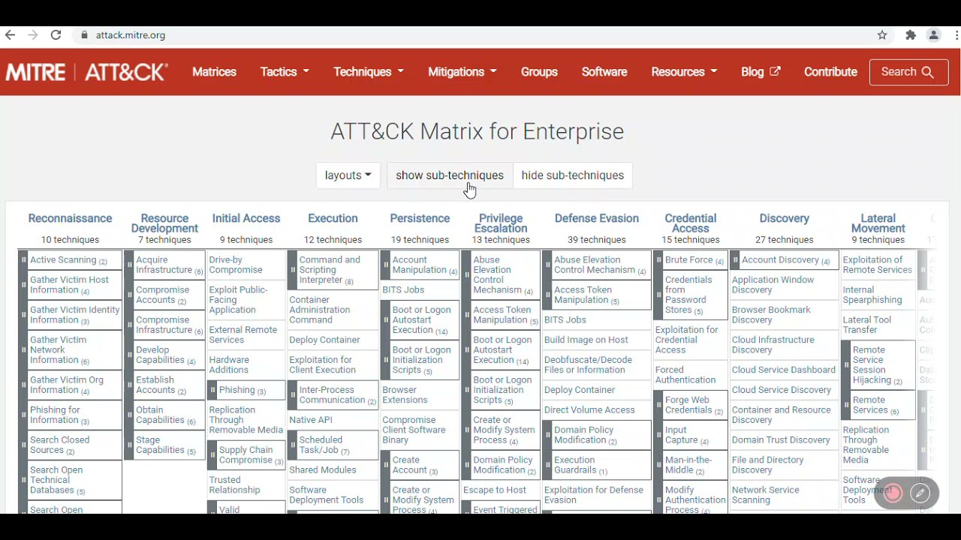961x540 pixels.
Task: Open the Initial Access tactic heading
Action: (x=246, y=218)
